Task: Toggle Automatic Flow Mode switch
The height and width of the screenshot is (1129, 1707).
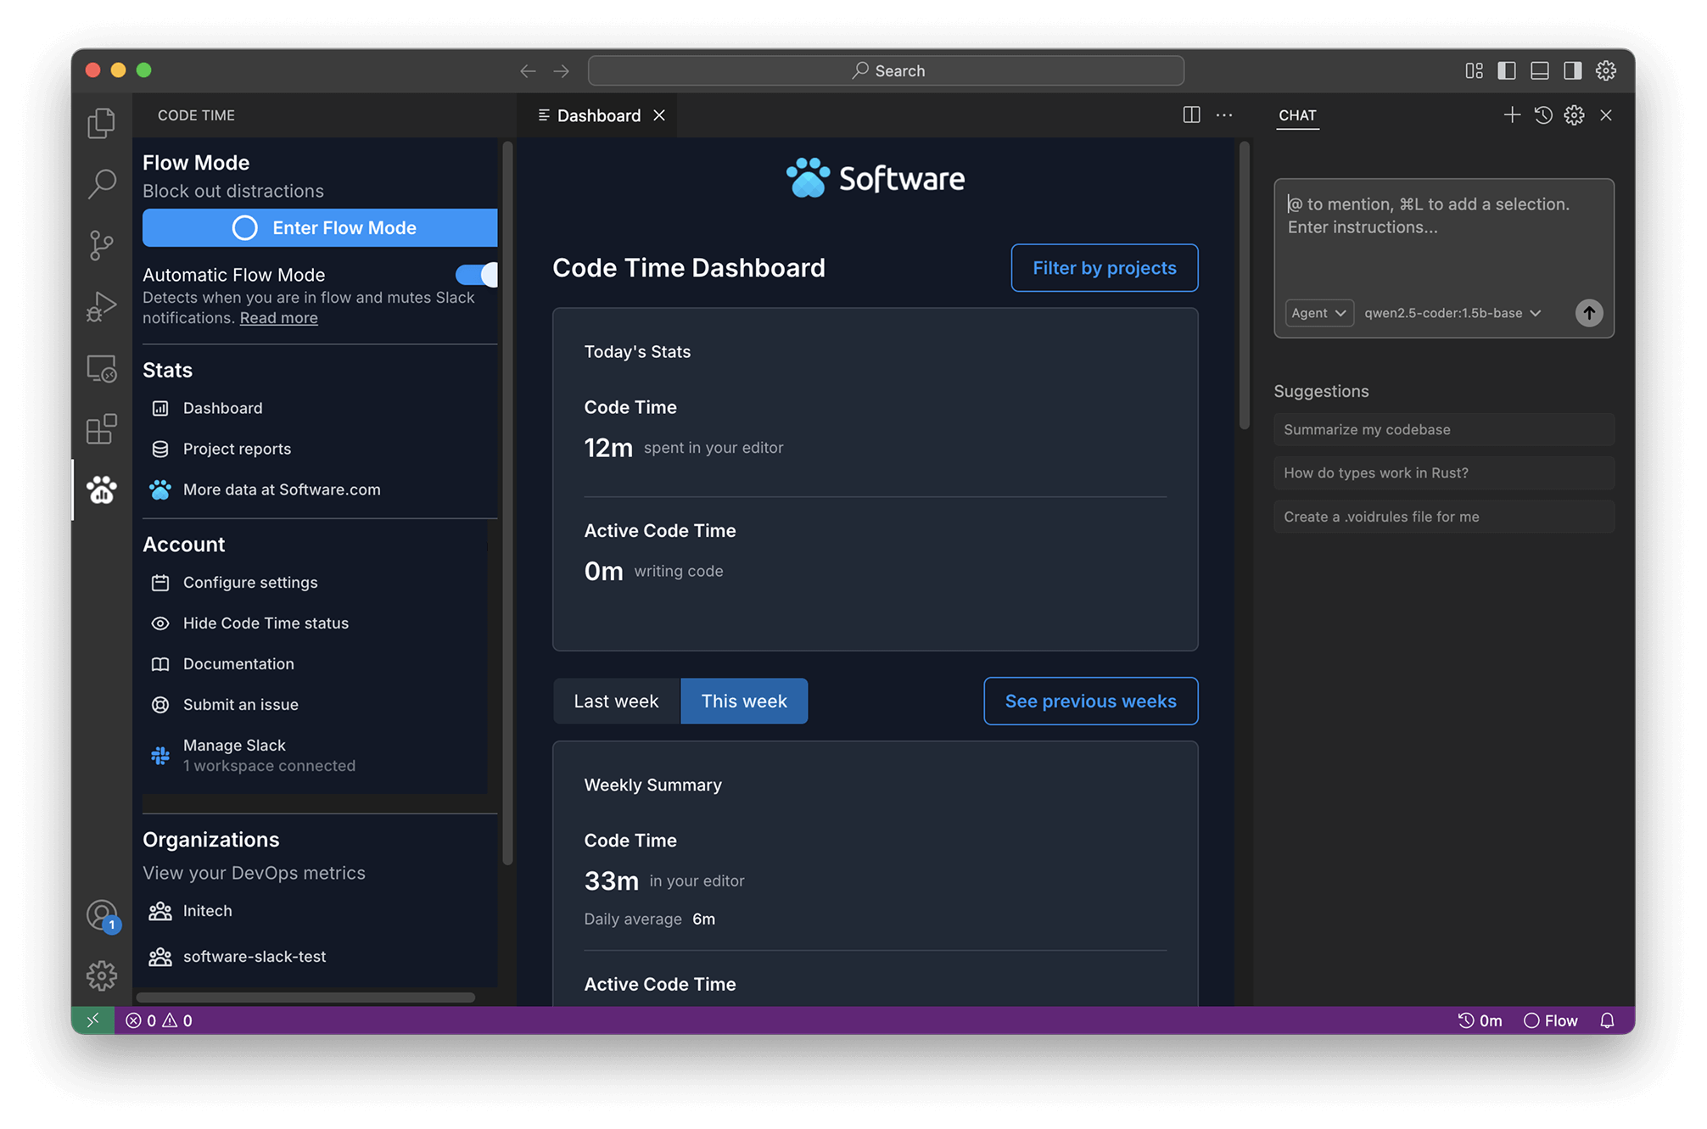Action: tap(477, 275)
